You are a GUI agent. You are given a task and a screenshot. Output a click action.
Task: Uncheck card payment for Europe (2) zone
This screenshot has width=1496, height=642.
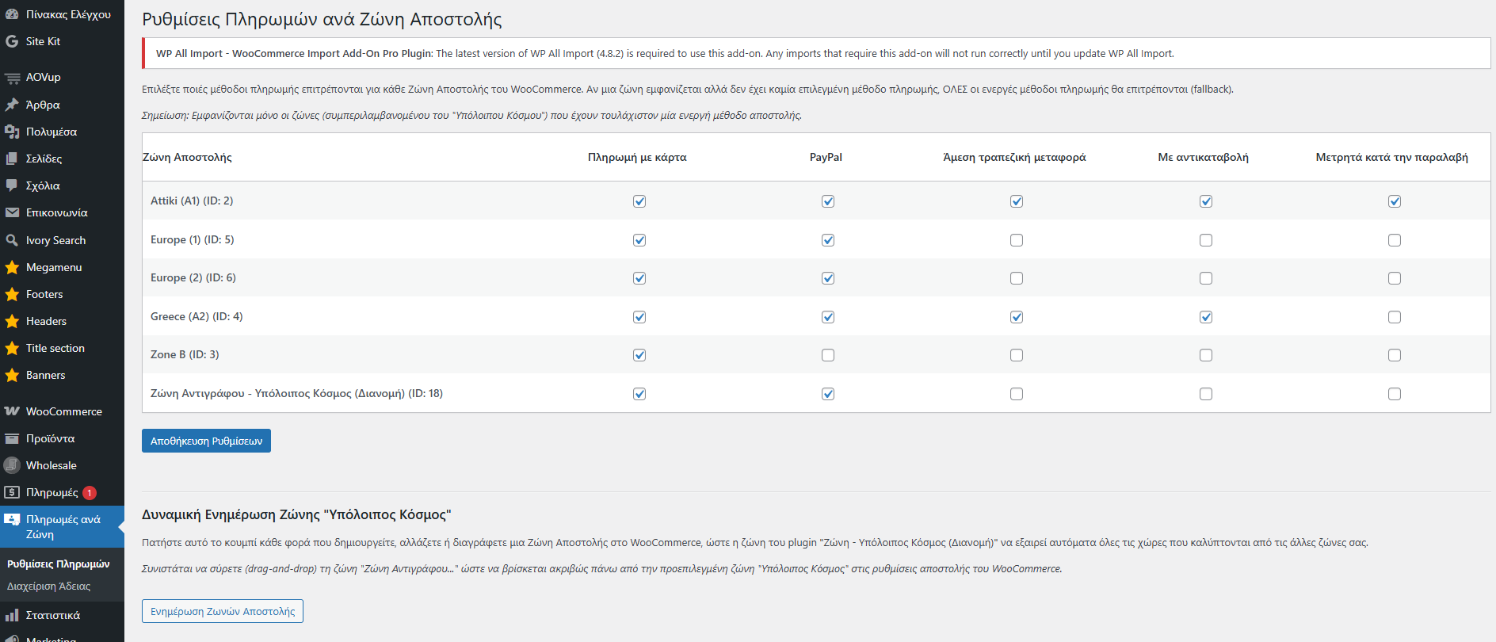(639, 278)
